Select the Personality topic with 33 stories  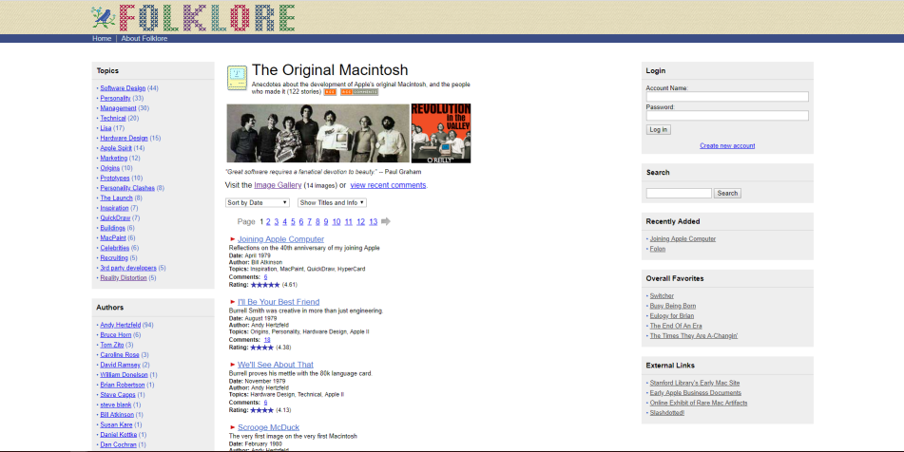[115, 99]
